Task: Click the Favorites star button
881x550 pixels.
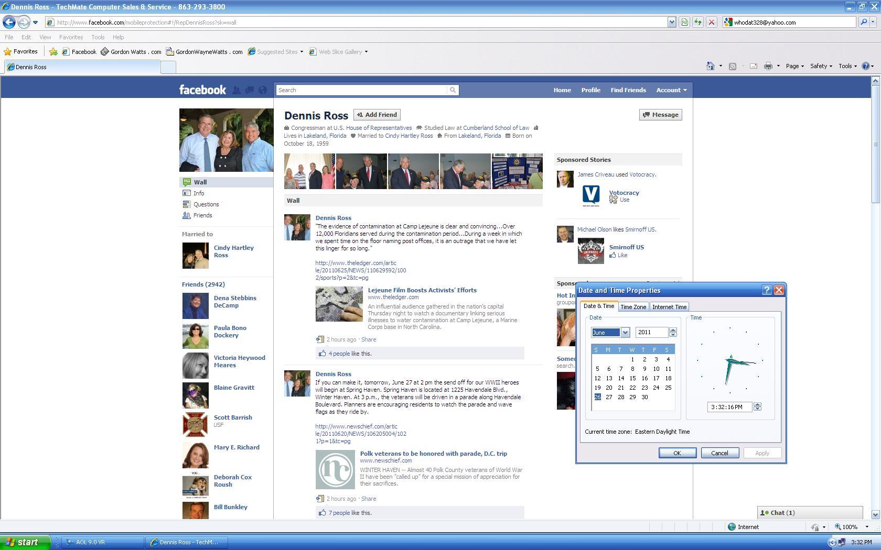Action: [21, 51]
